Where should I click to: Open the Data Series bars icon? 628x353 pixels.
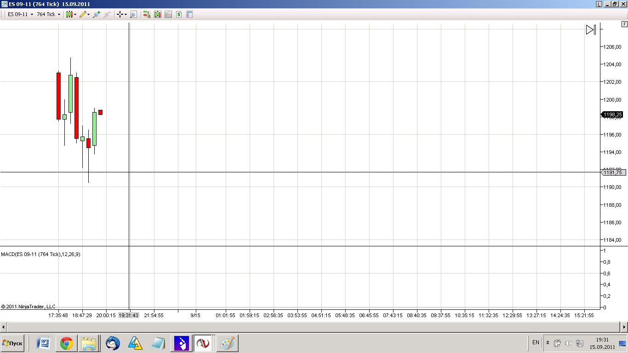coord(158,14)
